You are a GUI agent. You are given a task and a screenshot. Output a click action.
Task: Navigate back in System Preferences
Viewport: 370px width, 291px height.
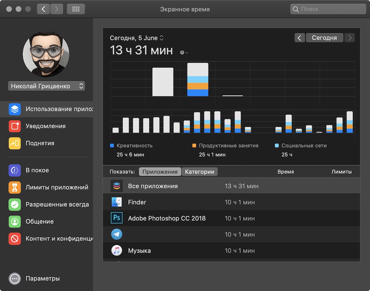(43, 9)
